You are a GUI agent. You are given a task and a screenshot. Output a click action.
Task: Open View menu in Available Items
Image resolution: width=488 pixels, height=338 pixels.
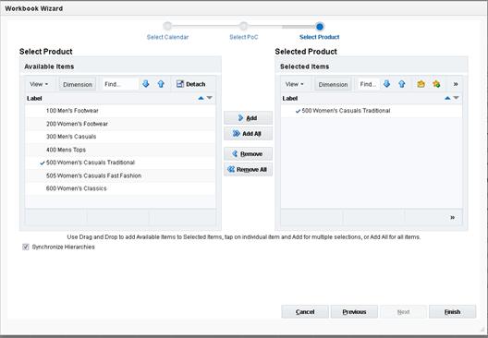39,84
